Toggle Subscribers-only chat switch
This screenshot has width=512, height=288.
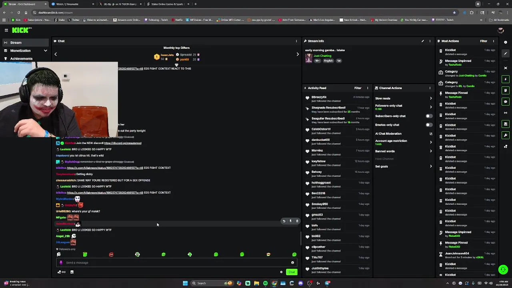[429, 116]
